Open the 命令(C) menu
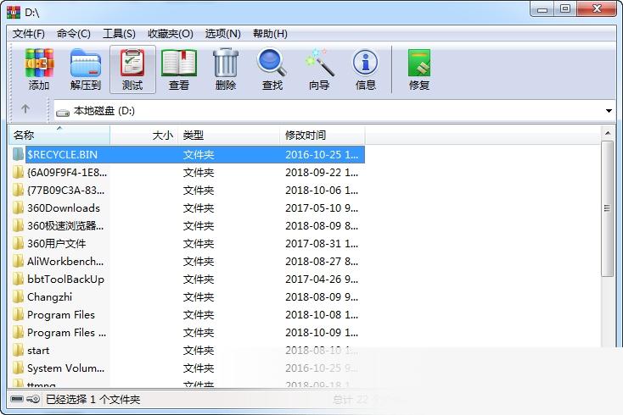This screenshot has width=623, height=415. tap(74, 34)
